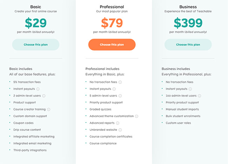Click info icon next to 2 admin-level users
This screenshot has height=164, width=228.
(x=44, y=95)
